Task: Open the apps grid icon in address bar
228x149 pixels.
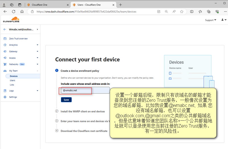Action: pos(159,11)
